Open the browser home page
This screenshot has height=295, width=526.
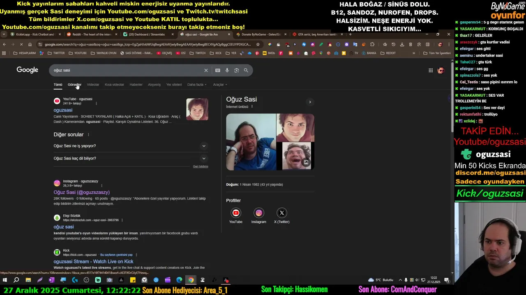pos(30,44)
